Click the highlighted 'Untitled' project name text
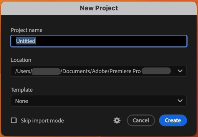The width and height of the screenshot is (198, 137). click(26, 41)
